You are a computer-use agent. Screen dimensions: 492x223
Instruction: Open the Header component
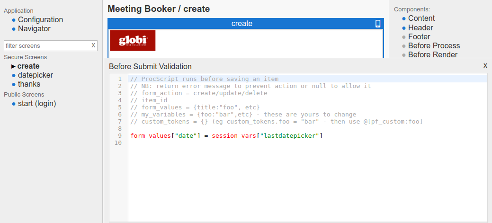pos(420,28)
